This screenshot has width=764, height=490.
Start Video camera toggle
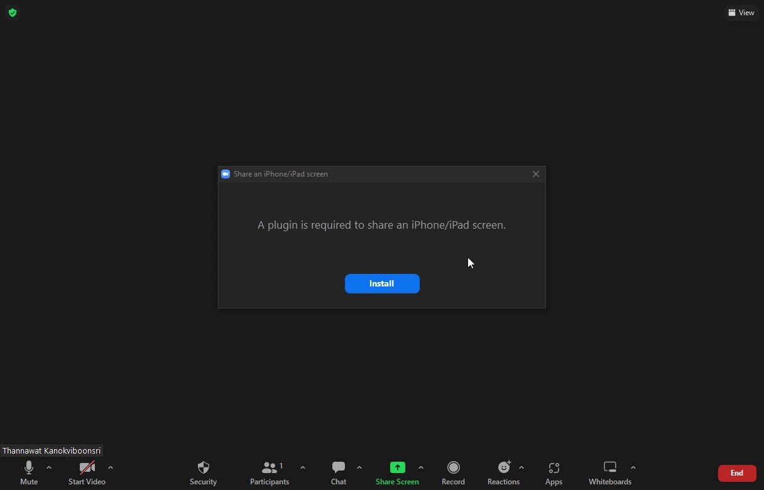tap(87, 473)
